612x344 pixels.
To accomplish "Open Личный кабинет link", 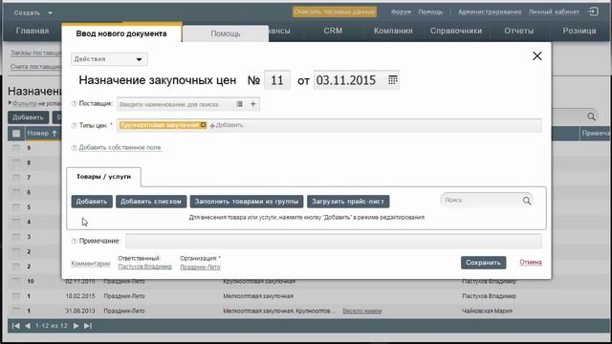I will tap(554, 12).
